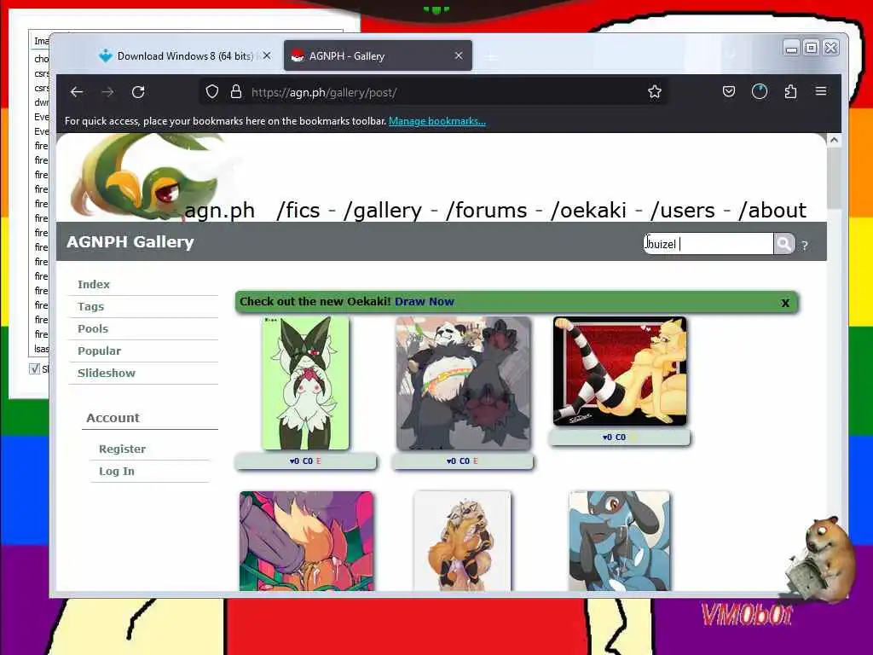
Task: Open the Firefox hamburger menu
Action: pos(821,91)
